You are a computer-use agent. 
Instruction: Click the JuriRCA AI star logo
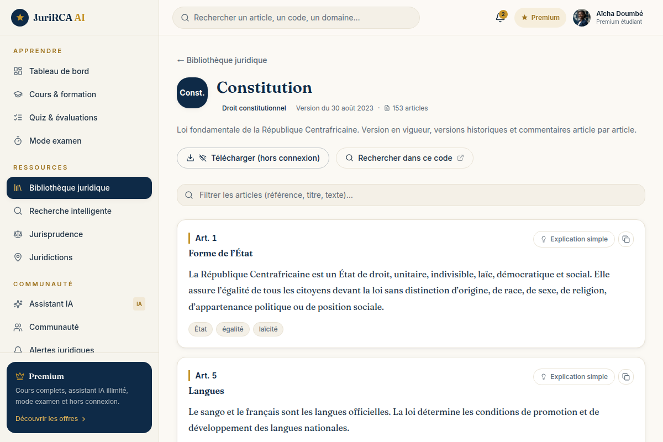20,18
